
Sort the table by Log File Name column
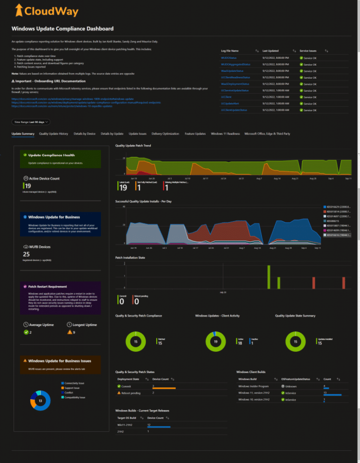[x=257, y=51]
